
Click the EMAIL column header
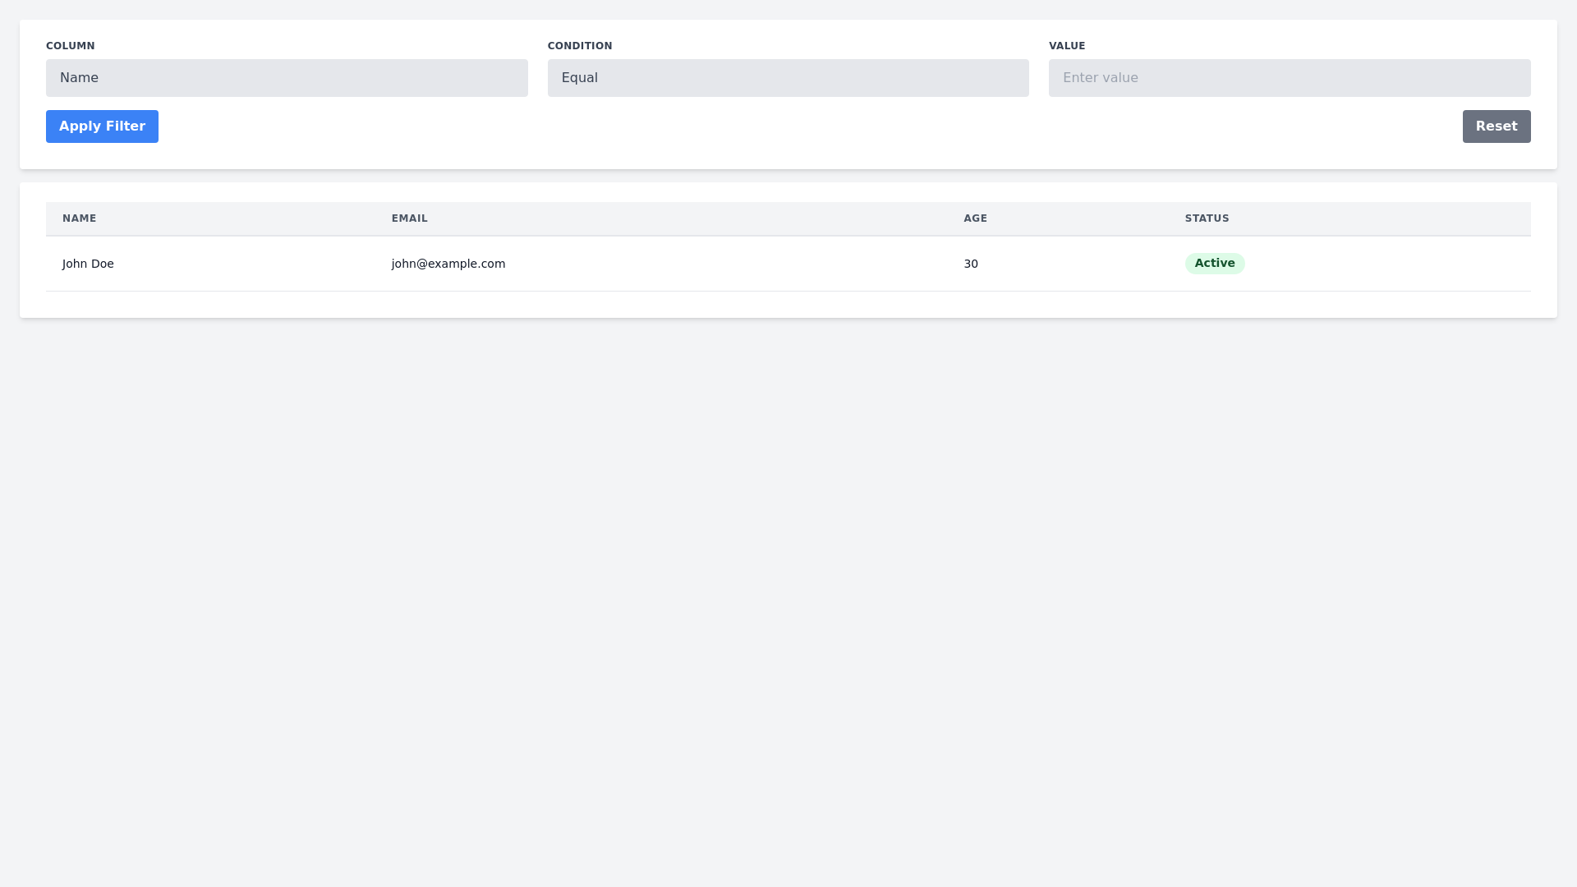(408, 218)
